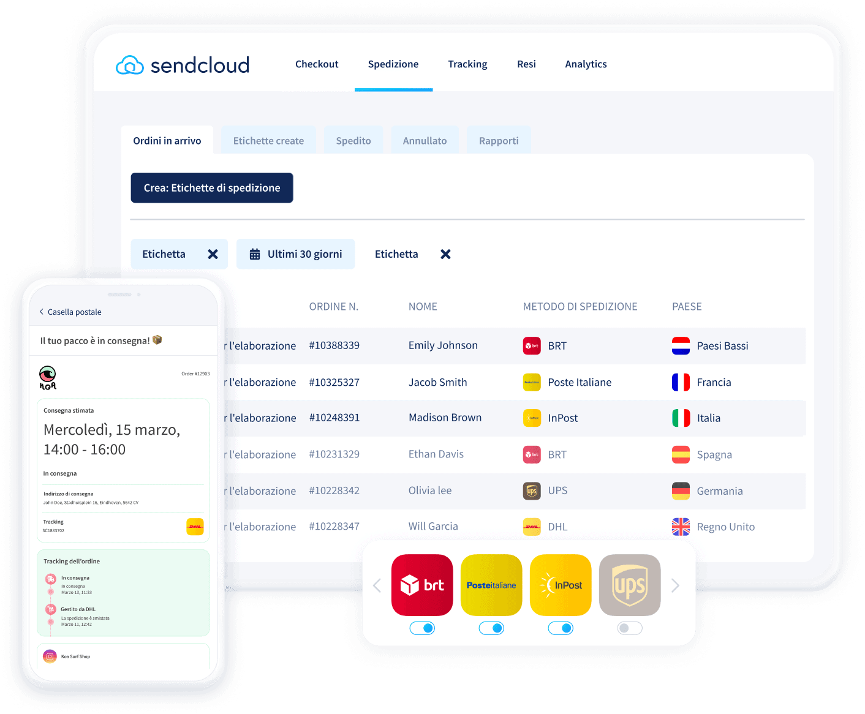Screen dimensions: 865x714
Task: Go back to Casella postale on phone
Action: (x=70, y=312)
